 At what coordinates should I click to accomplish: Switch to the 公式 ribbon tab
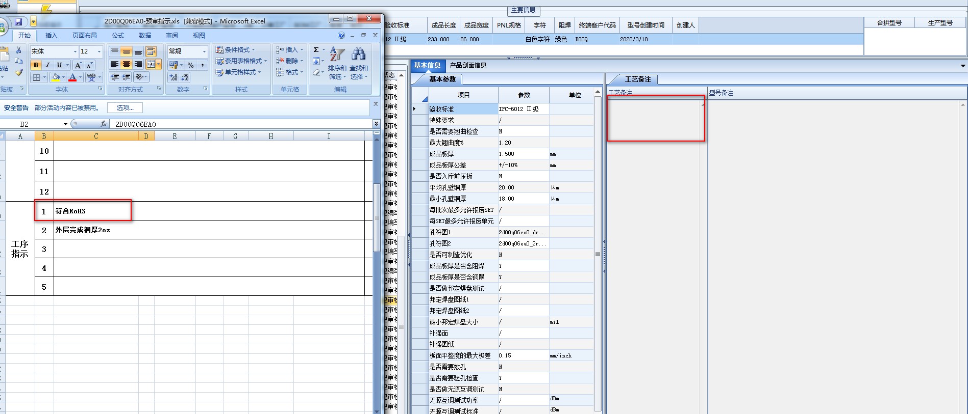[118, 36]
